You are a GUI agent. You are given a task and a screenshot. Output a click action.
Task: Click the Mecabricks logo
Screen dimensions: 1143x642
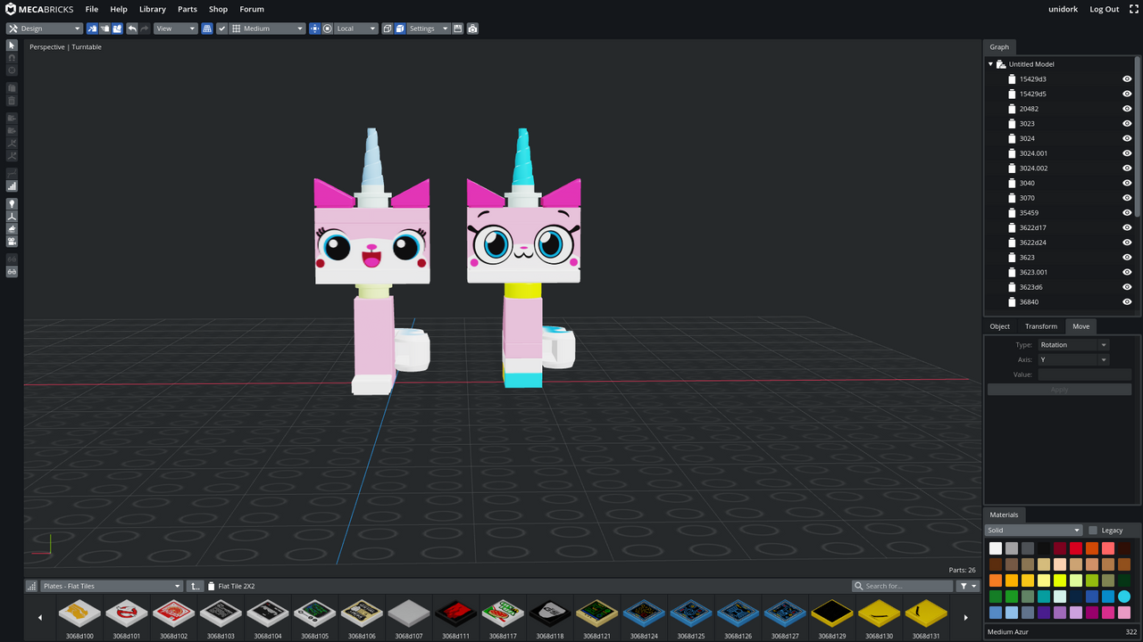click(40, 9)
